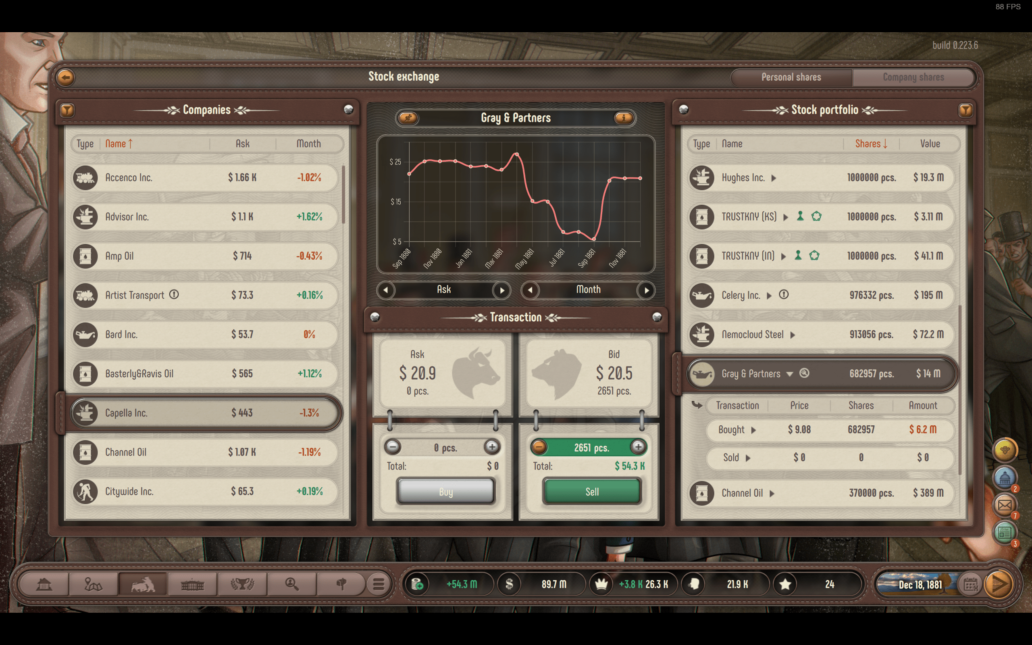Select Personal shares toggle
Screen dimensions: 1032x645
[791, 77]
